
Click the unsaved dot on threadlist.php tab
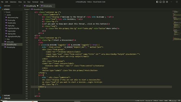(x=38, y=6)
